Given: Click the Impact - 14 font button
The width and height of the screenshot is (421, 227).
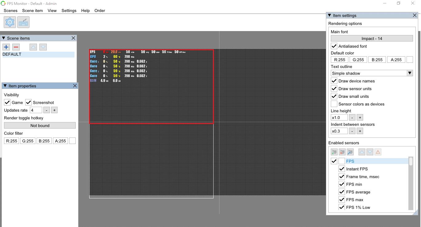Looking at the screenshot, I should 372,38.
